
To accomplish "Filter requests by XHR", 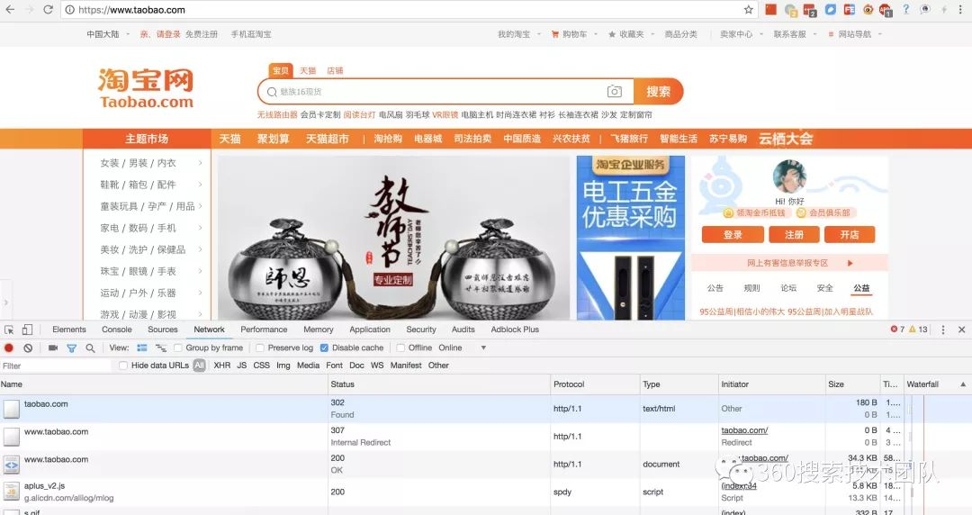I will 222,366.
